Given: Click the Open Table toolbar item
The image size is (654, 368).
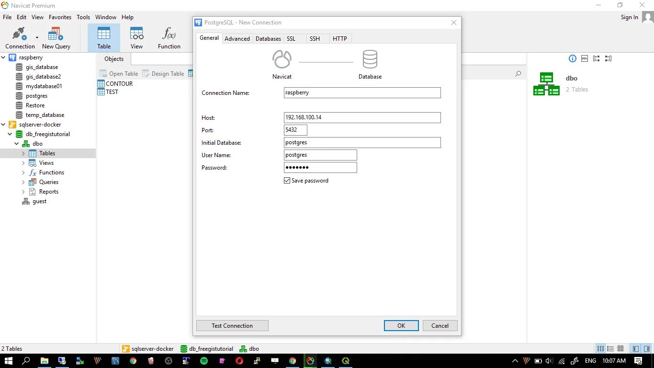Looking at the screenshot, I should [x=119, y=73].
